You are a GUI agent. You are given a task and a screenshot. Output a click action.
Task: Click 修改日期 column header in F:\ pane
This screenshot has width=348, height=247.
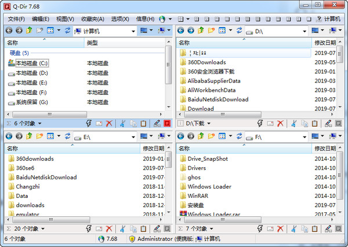coord(324,148)
